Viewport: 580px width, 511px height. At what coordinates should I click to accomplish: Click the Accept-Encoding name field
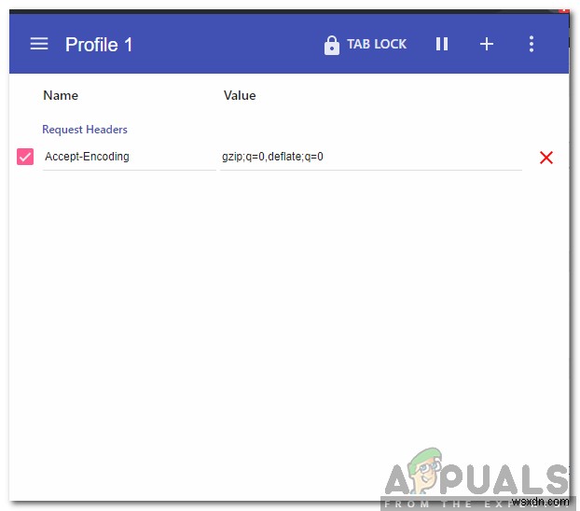(x=129, y=157)
